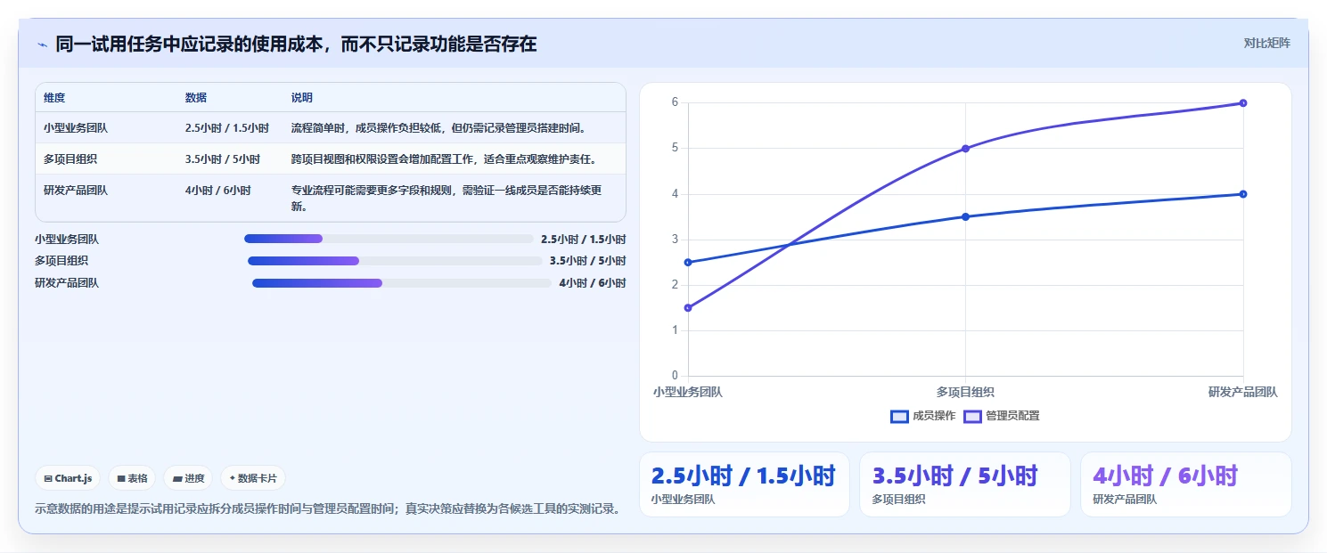
Task: Click the 数据卡片 tag chip
Action: 253,478
